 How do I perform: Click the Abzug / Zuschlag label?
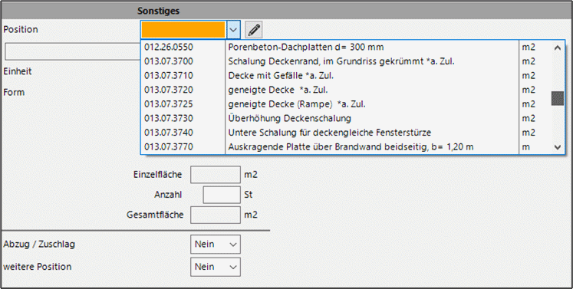click(39, 244)
